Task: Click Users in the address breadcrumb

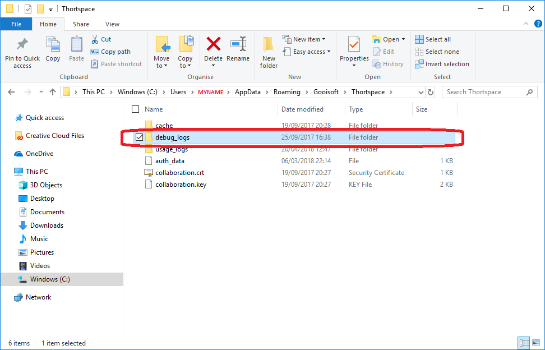Action: click(178, 92)
